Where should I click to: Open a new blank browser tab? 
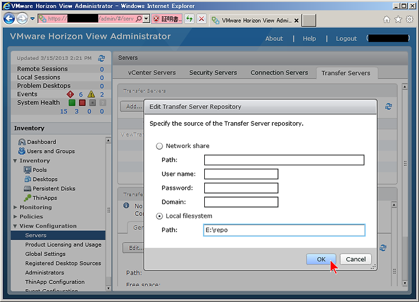click(x=308, y=20)
